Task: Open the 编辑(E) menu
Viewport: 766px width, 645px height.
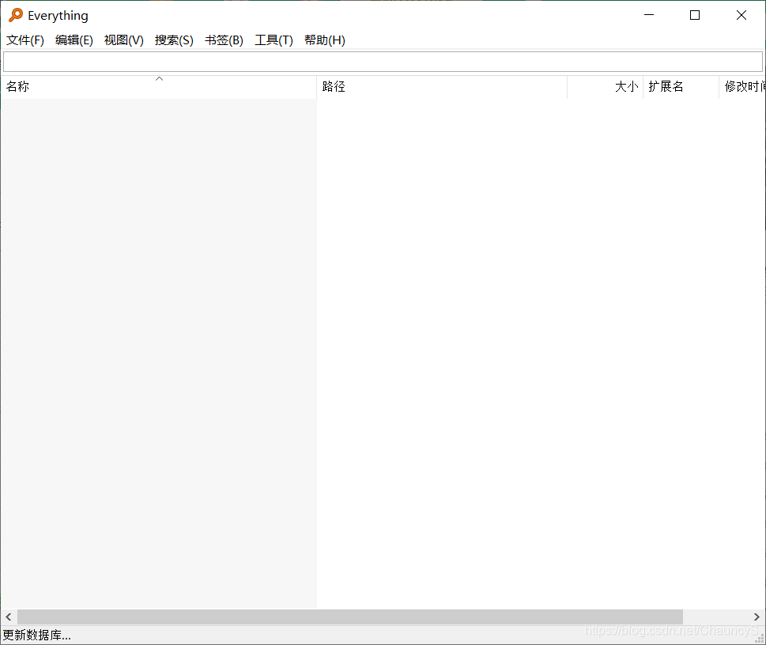Action: [x=74, y=40]
